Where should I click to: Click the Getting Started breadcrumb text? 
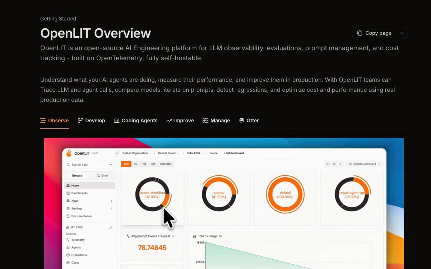pyautogui.click(x=58, y=19)
